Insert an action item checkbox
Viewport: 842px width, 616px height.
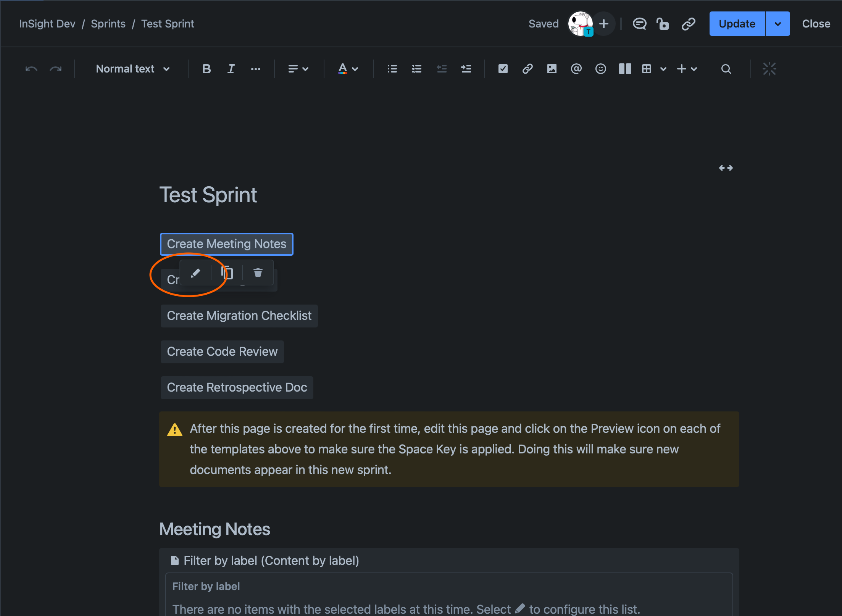(x=503, y=69)
